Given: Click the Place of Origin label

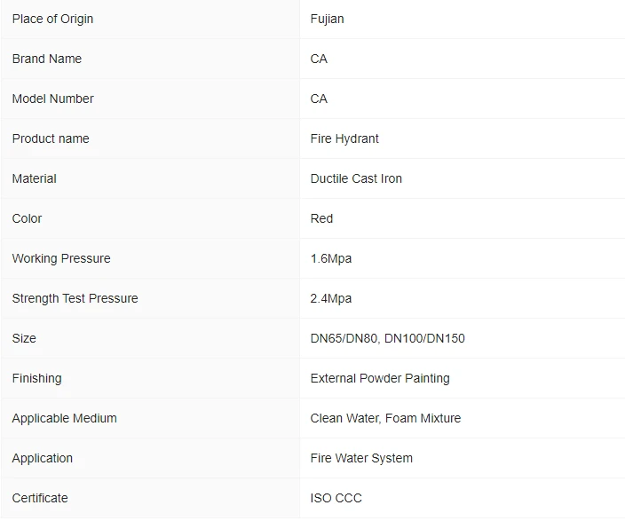Looking at the screenshot, I should (x=52, y=19).
